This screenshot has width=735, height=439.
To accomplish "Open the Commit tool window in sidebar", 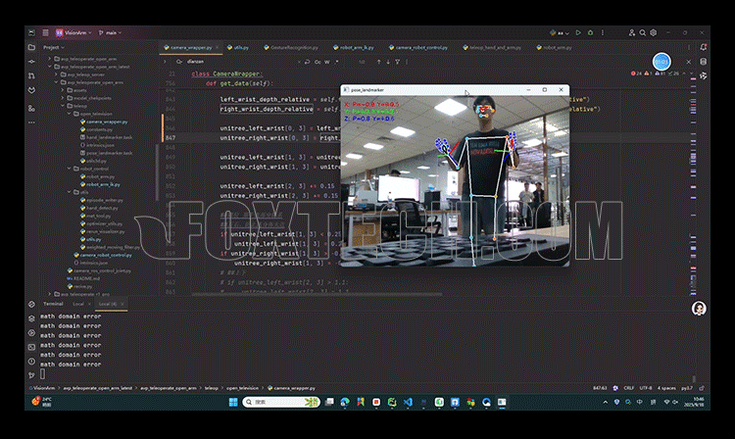I will click(x=31, y=60).
